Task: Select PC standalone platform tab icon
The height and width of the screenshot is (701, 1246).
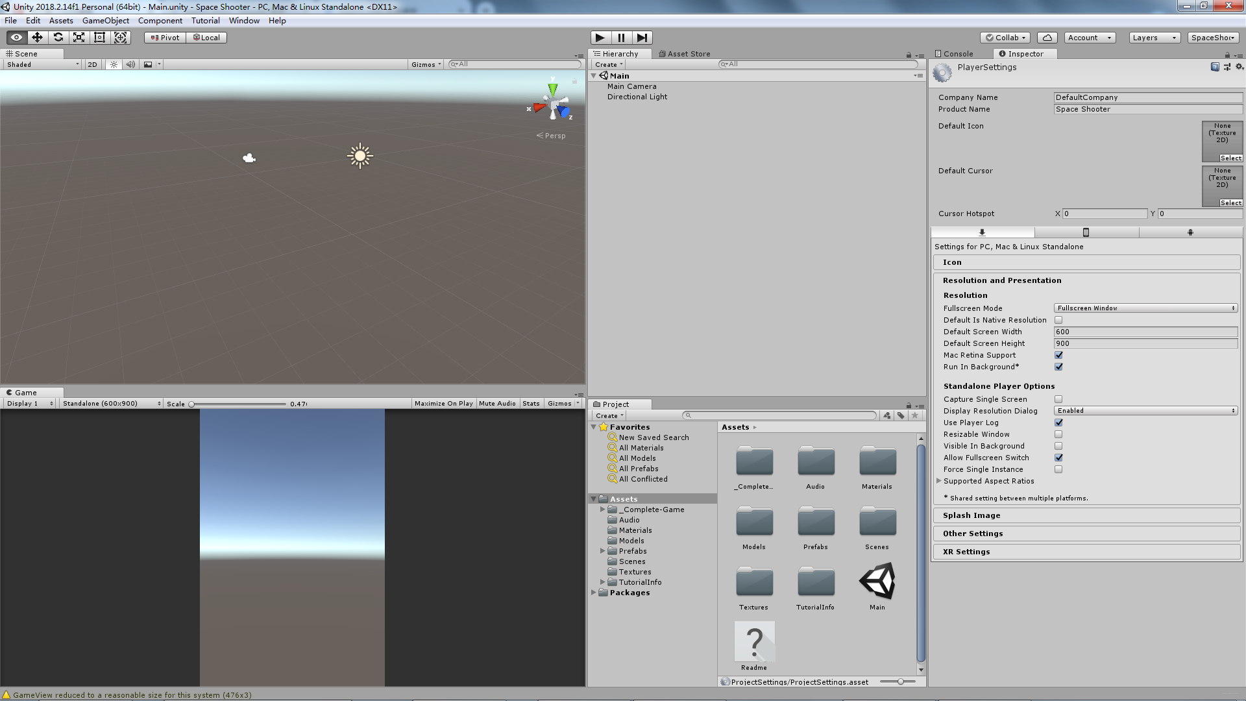Action: [x=983, y=232]
